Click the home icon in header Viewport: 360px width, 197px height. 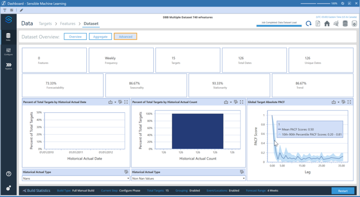(327, 24)
